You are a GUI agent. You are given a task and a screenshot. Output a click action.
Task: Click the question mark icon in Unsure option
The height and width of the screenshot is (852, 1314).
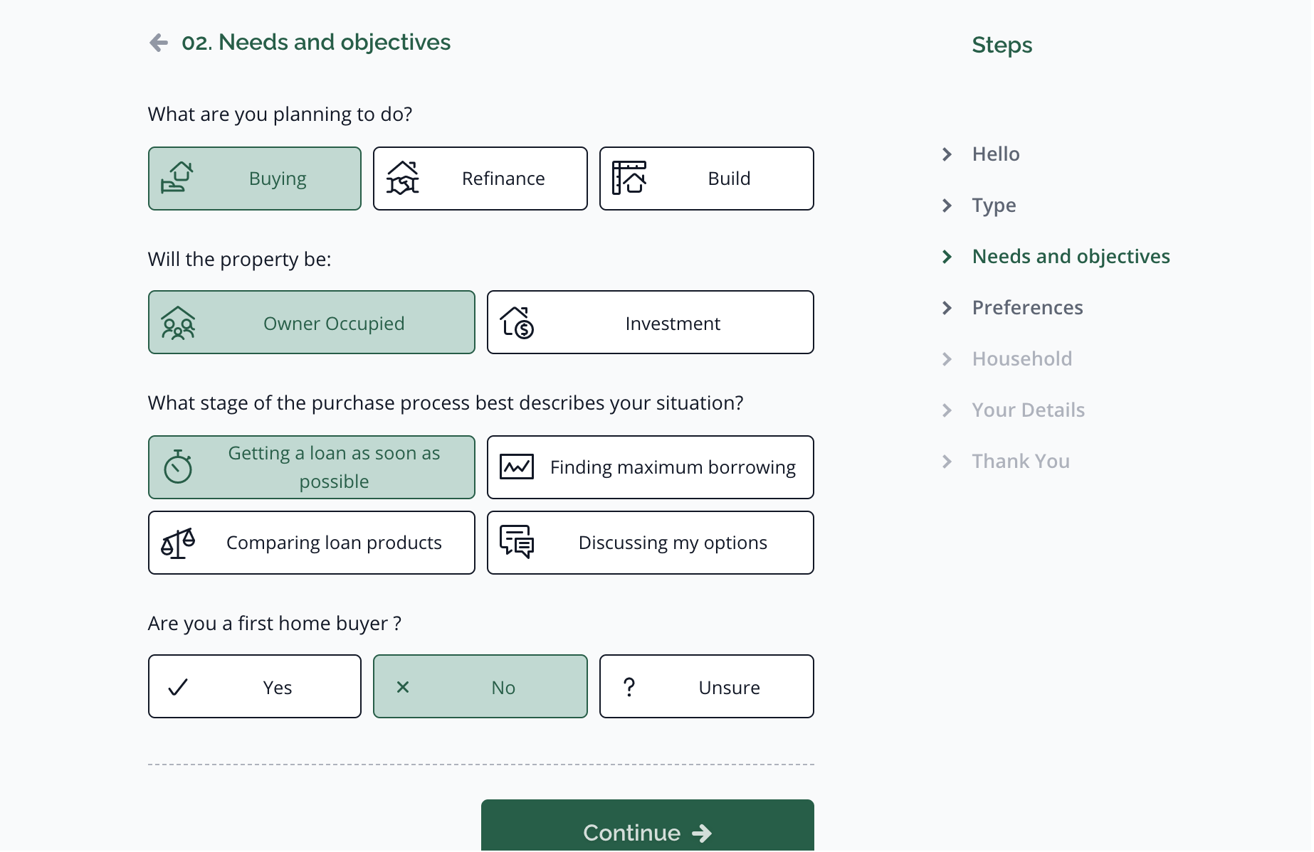click(x=629, y=687)
